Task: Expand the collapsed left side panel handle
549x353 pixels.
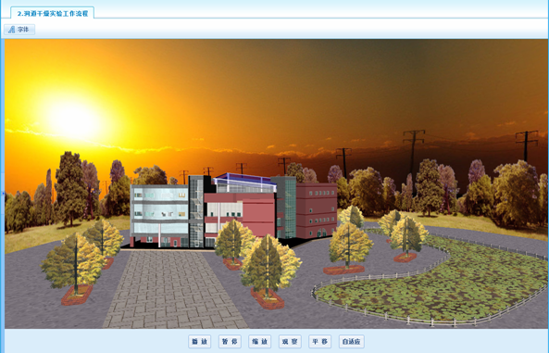Action: click(2, 193)
